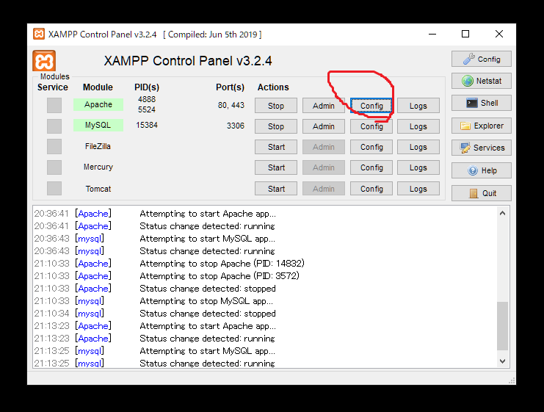Toggle MySQL service install checkbox
Viewport: 544px width, 412px height.
coord(54,126)
